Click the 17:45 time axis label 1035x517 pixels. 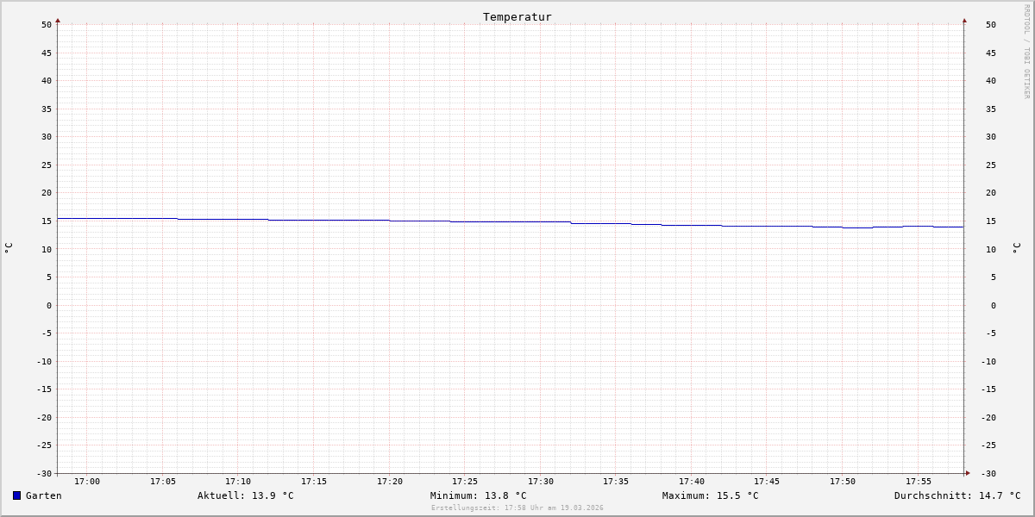tap(767, 482)
